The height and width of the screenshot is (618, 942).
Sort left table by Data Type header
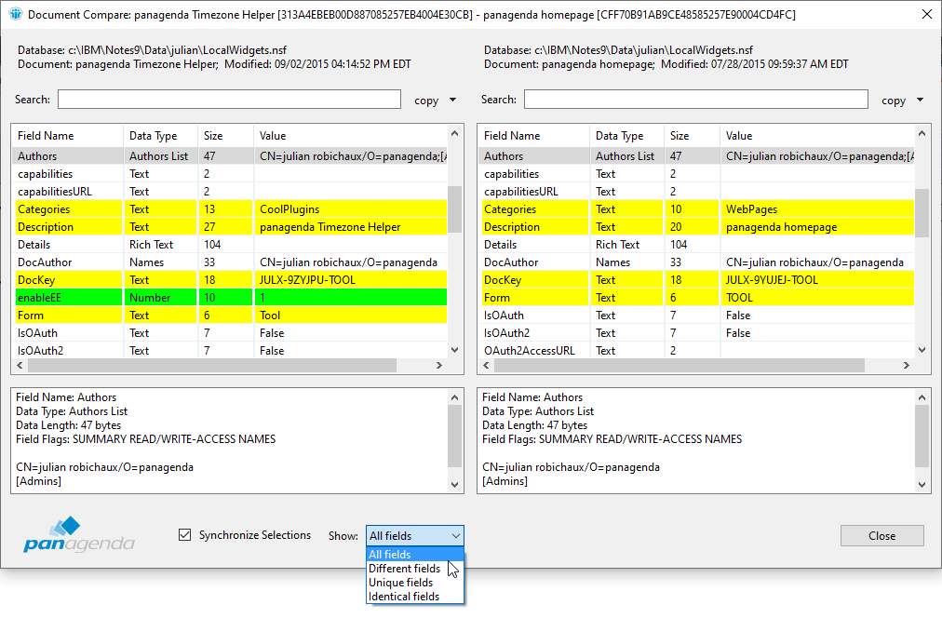tap(160, 136)
